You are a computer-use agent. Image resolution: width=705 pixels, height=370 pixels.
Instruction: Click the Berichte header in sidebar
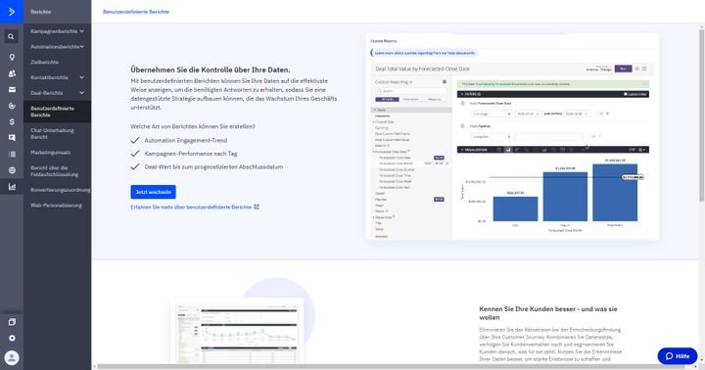coord(41,12)
